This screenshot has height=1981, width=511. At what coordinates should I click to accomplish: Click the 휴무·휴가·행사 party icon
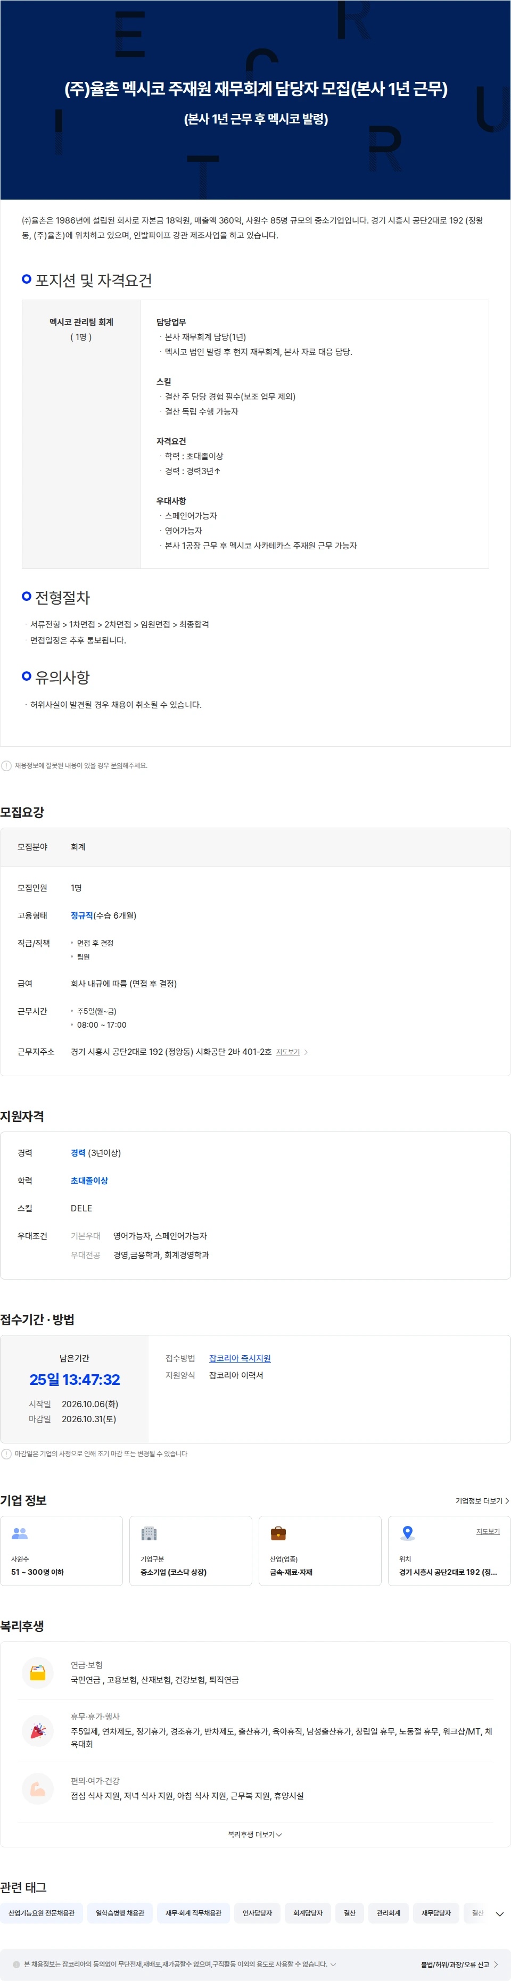[x=38, y=1731]
